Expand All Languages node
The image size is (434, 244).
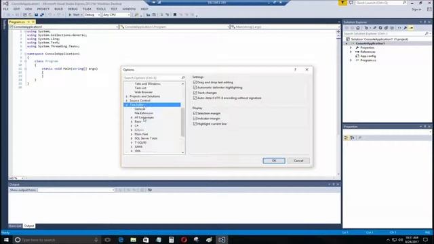(132, 117)
